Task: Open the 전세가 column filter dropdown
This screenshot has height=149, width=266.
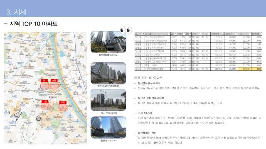Action: point(236,34)
